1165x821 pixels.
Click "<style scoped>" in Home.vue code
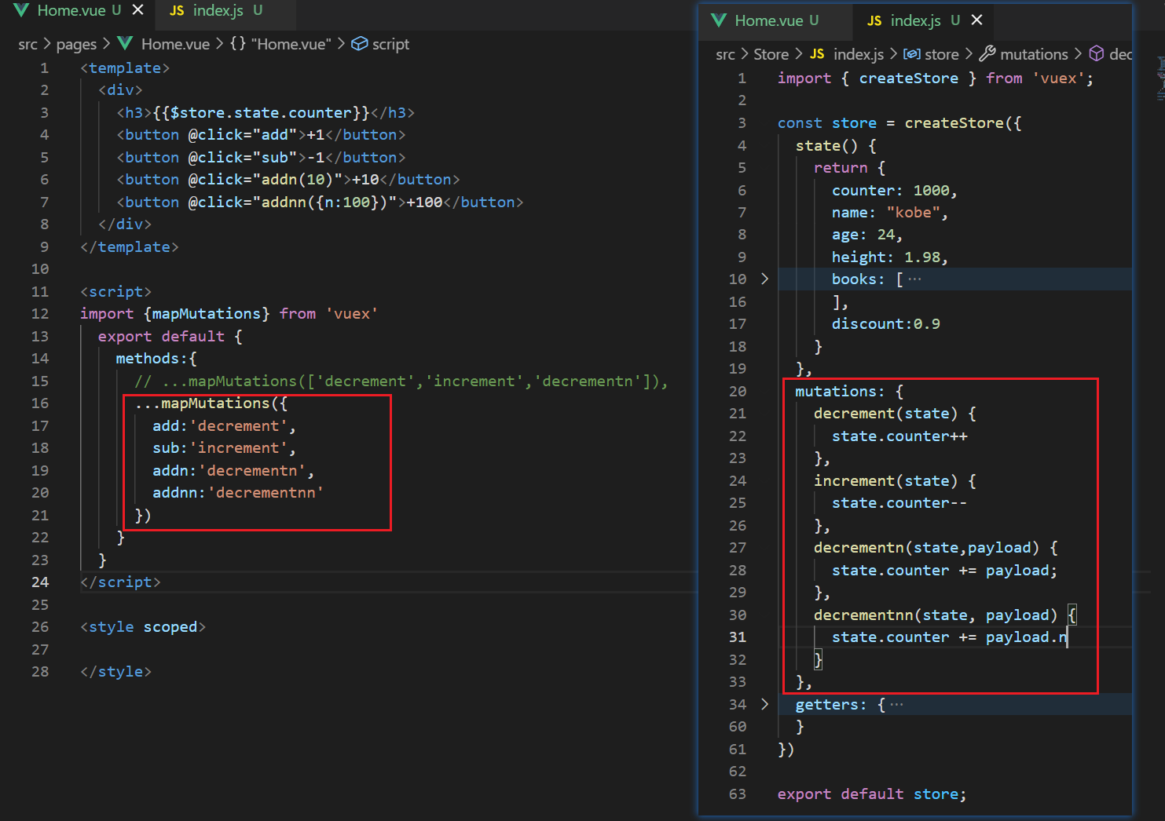[143, 627]
